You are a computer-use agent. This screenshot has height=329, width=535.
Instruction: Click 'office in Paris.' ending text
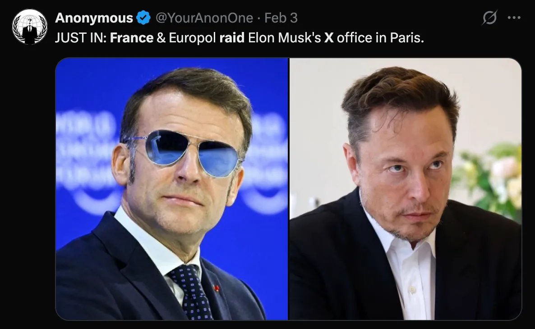coord(380,38)
